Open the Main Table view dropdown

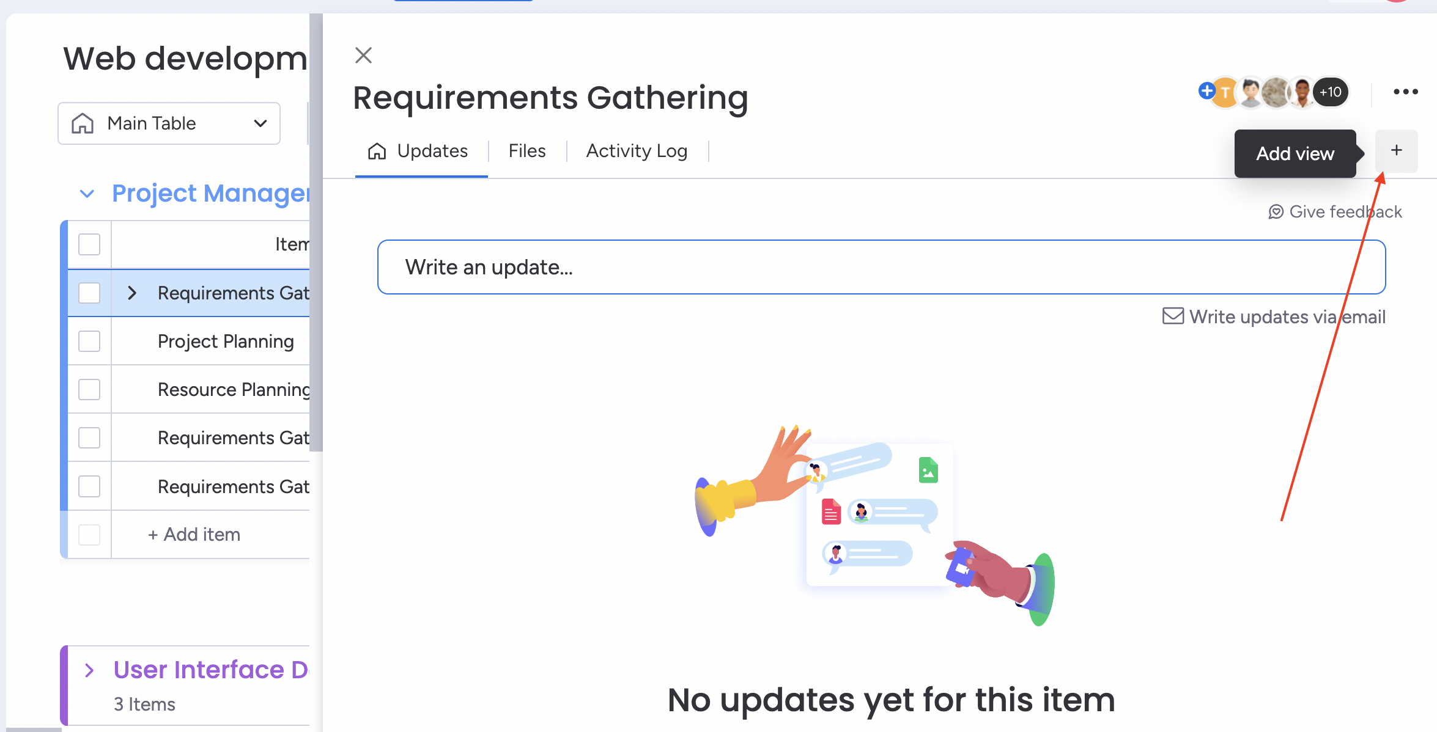point(262,123)
